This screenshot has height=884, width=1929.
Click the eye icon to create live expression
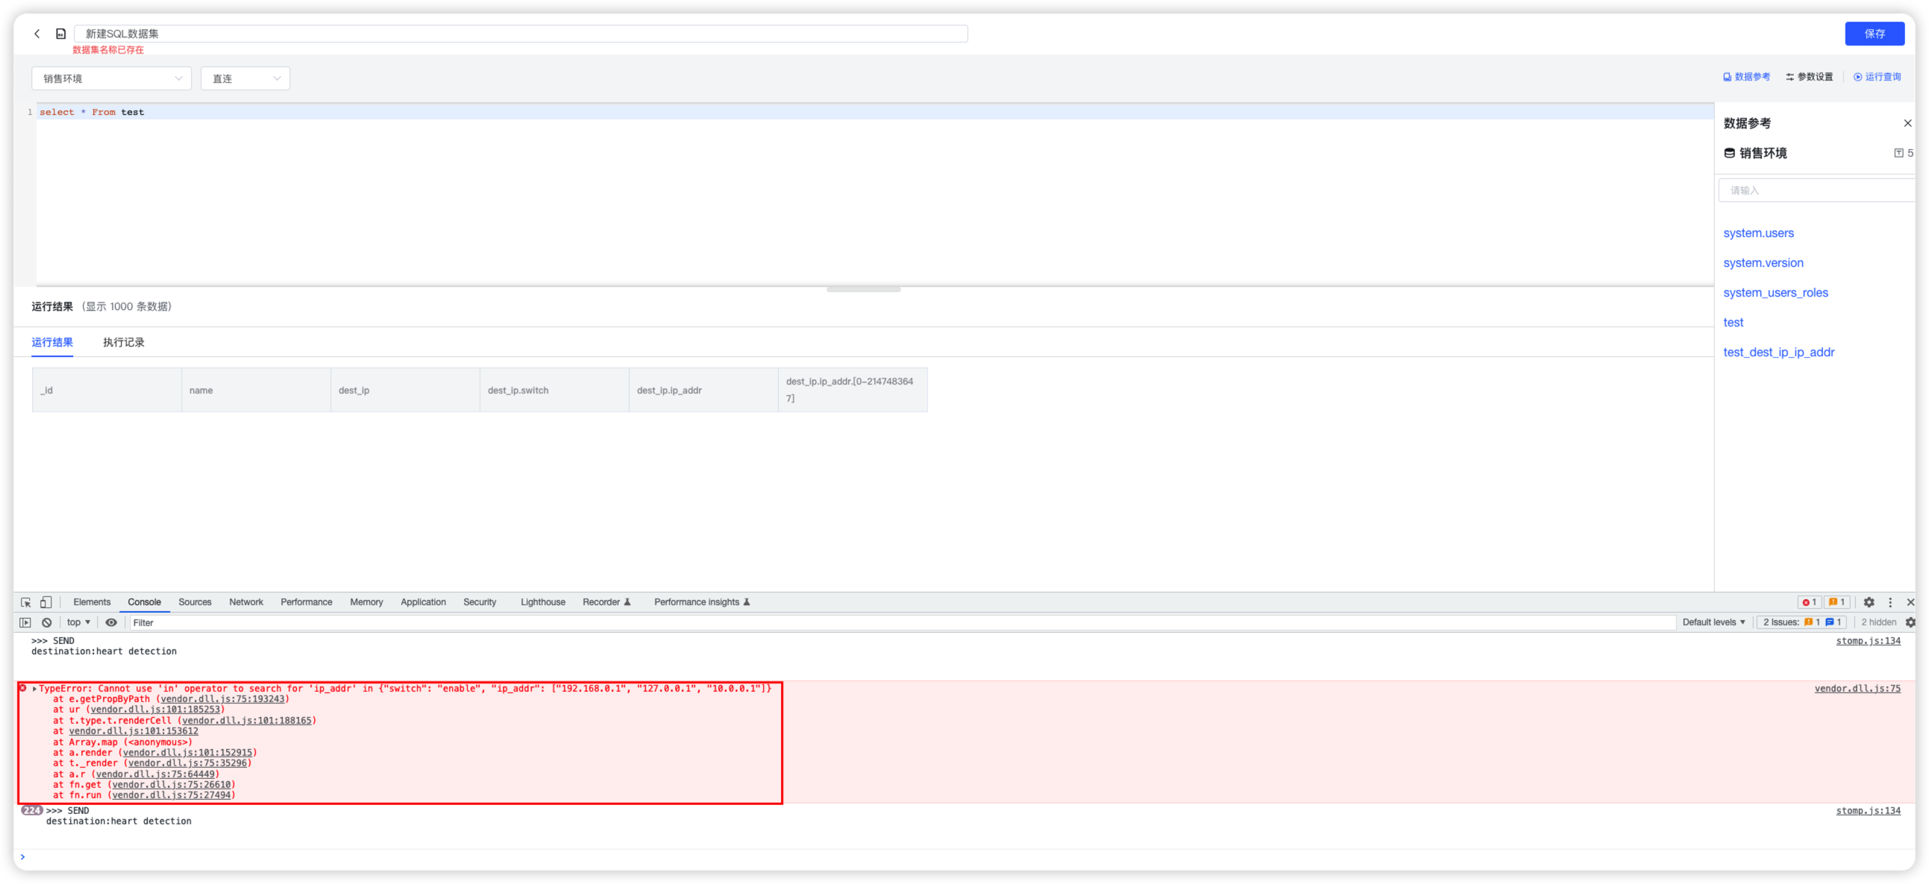coord(112,622)
